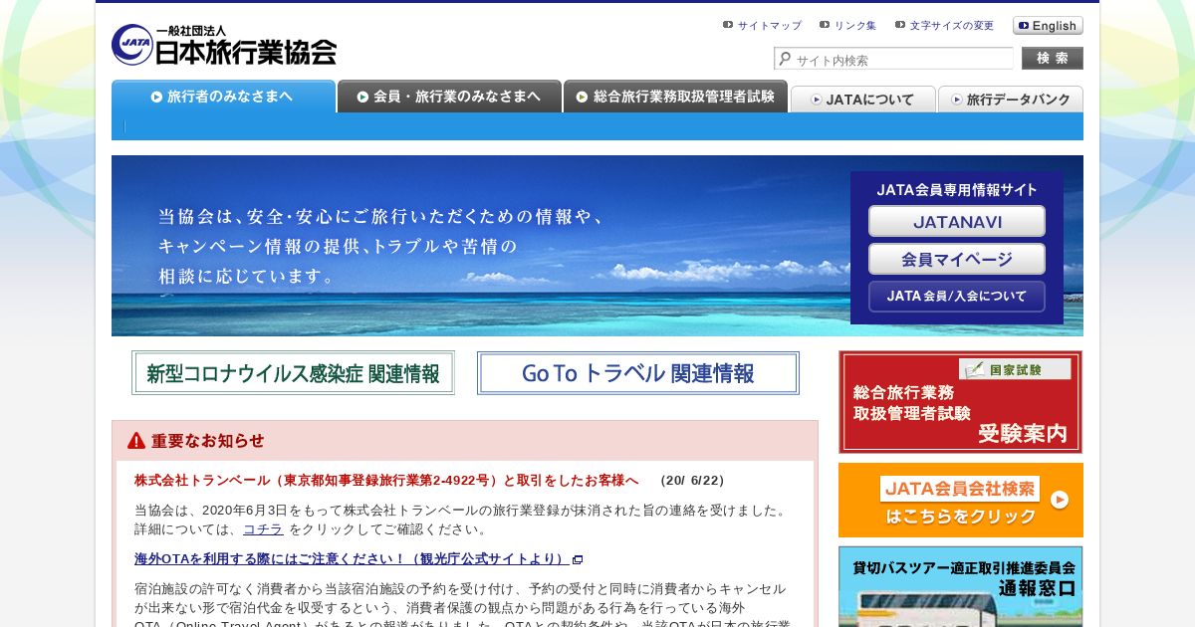Screen dimensions: 1195x627
Task: Click the JATA logo in the header
Action: point(224,45)
